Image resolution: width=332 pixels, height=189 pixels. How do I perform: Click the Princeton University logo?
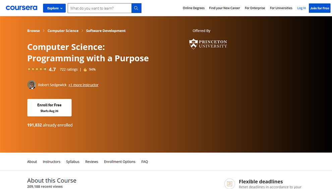208,44
